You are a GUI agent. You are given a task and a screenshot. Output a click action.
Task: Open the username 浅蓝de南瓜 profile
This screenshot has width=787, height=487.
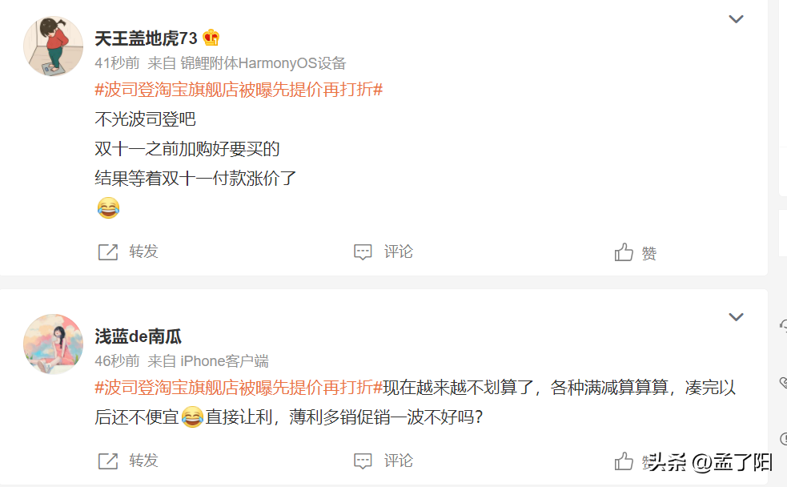(138, 336)
